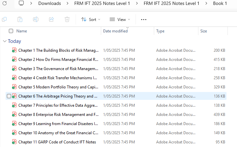Click Book 1 in the address path
The height and width of the screenshot is (147, 237).
pyautogui.click(x=220, y=3)
